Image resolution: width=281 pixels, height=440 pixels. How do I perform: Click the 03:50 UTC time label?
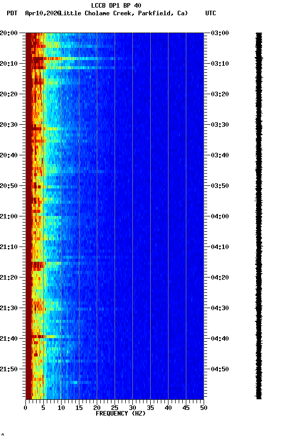pos(220,186)
